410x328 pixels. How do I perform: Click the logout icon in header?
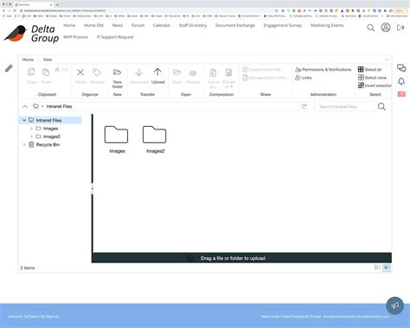click(x=400, y=28)
